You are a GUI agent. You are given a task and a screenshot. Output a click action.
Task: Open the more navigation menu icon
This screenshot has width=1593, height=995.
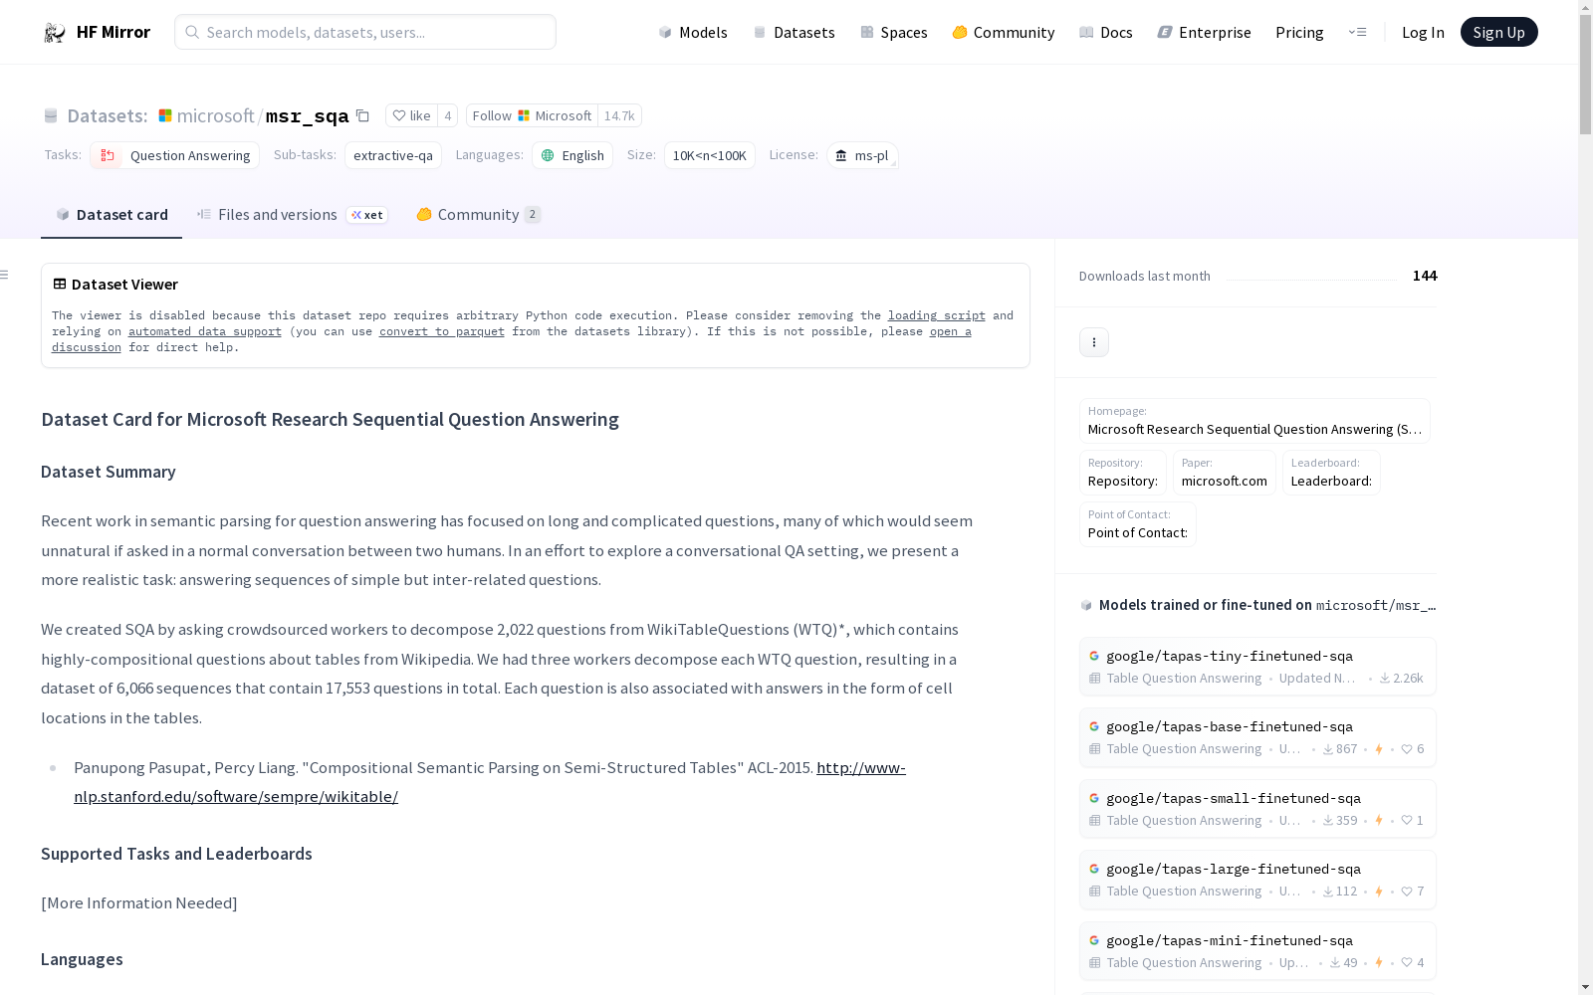pos(1357,32)
